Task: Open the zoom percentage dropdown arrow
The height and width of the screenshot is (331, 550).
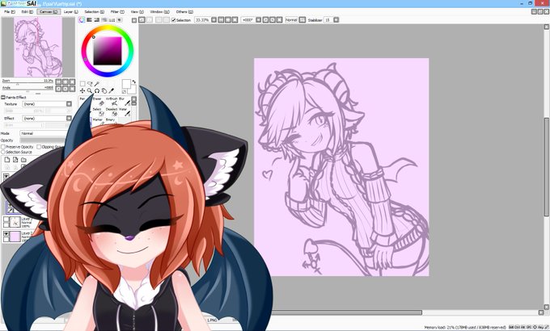Action: pyautogui.click(x=214, y=20)
